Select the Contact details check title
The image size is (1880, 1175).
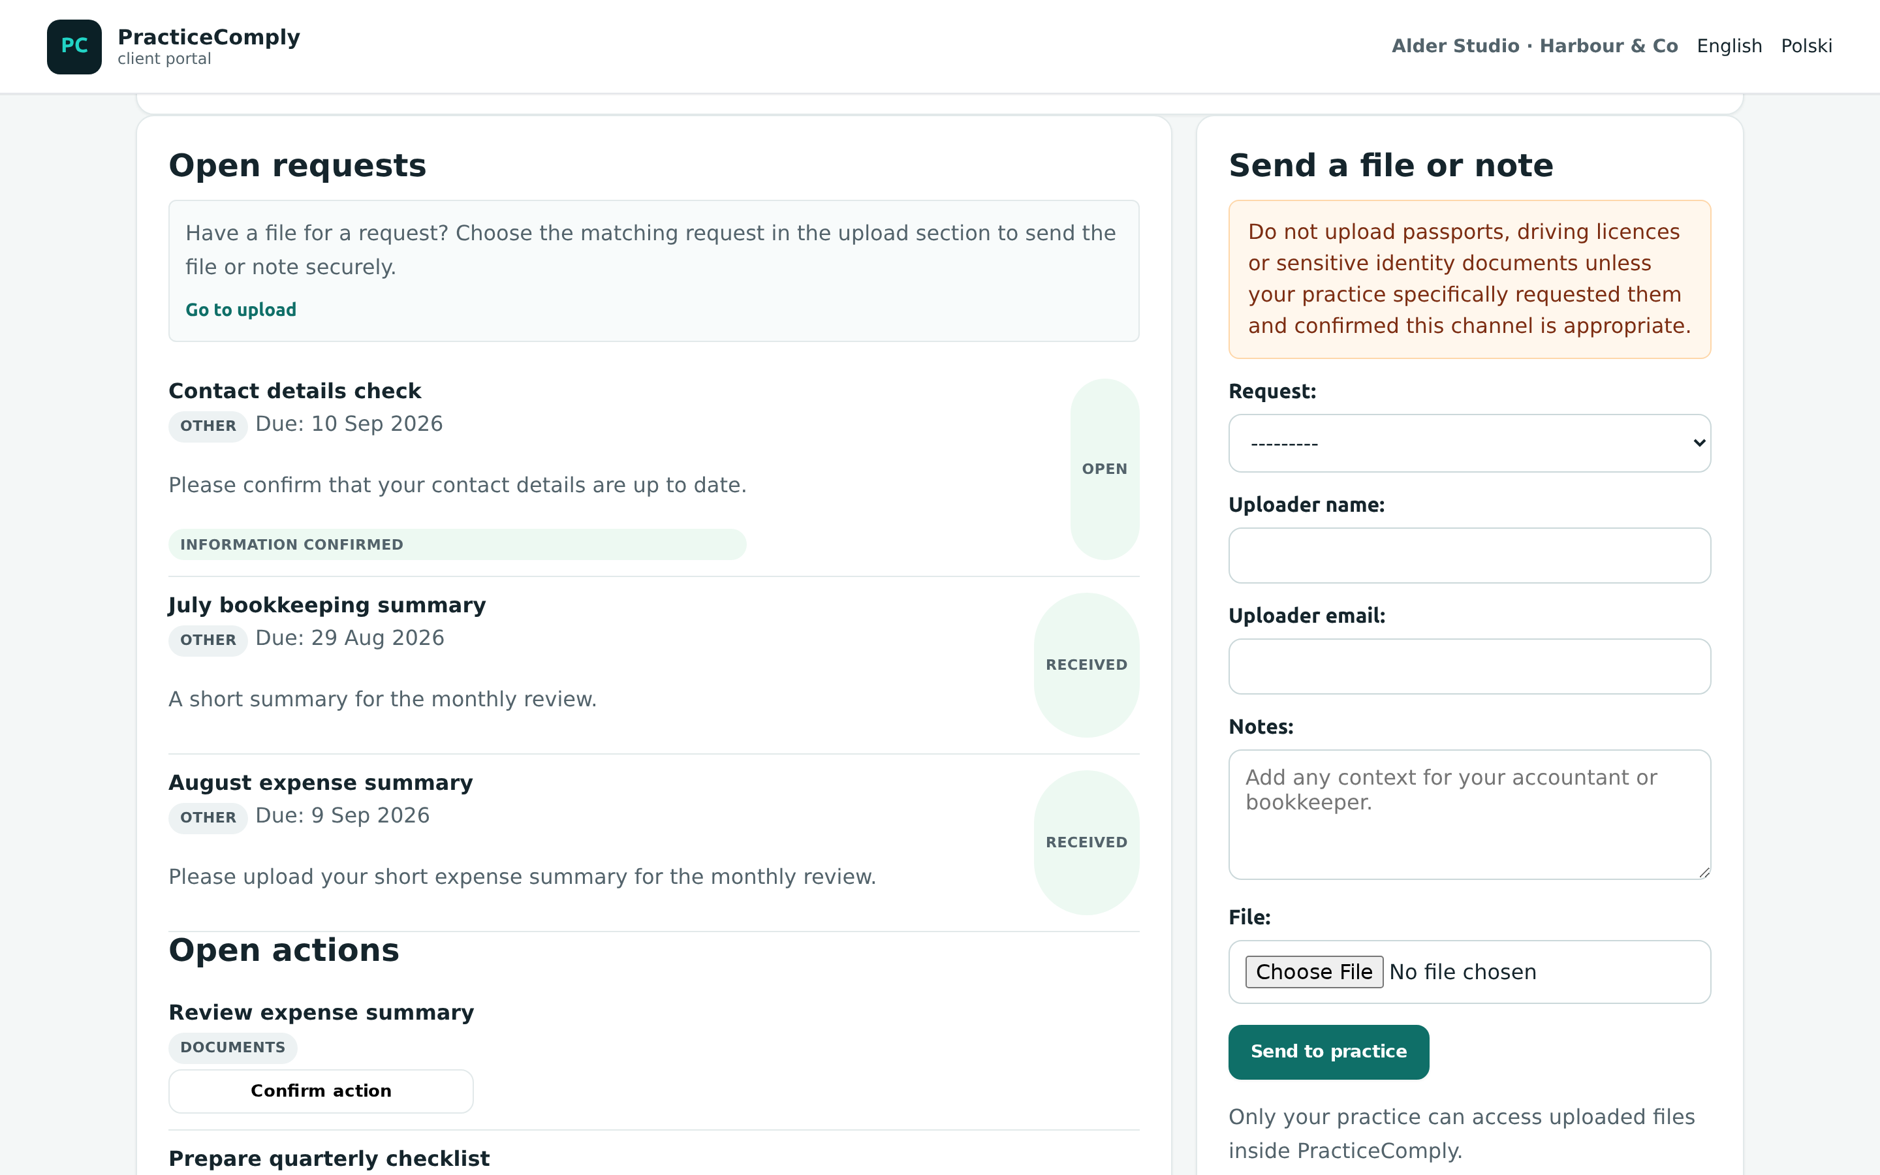pyautogui.click(x=294, y=391)
